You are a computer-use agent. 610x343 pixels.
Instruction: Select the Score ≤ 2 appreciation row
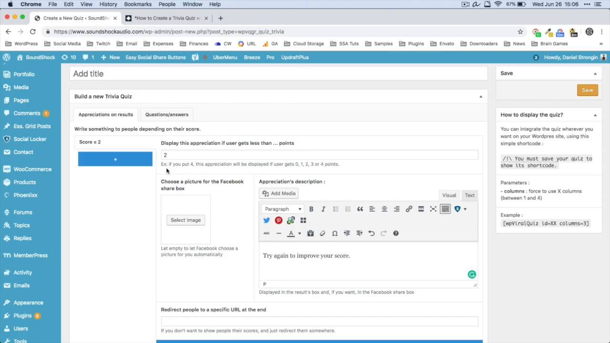click(x=115, y=142)
